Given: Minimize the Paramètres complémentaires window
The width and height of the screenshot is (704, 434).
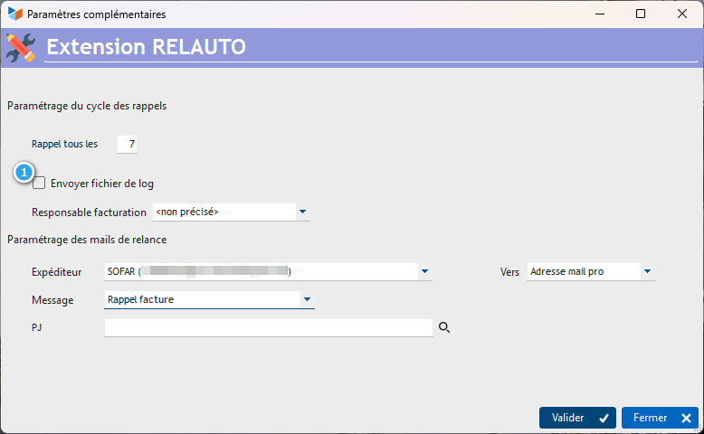Looking at the screenshot, I should (x=600, y=14).
